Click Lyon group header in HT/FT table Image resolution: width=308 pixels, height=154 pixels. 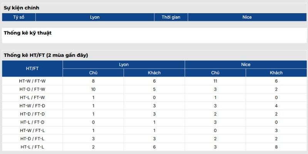124,65
